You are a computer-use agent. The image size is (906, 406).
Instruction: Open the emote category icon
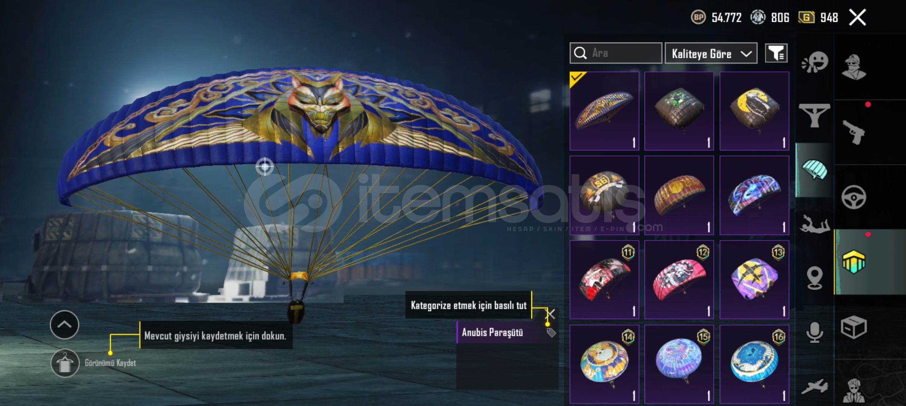[x=815, y=62]
